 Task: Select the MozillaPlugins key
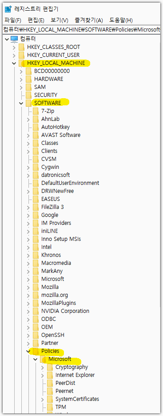pyautogui.click(x=59, y=303)
